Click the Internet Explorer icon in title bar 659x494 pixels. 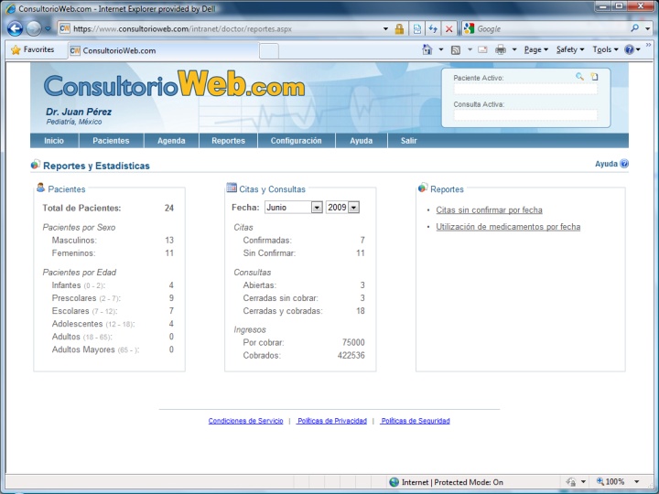click(x=10, y=8)
